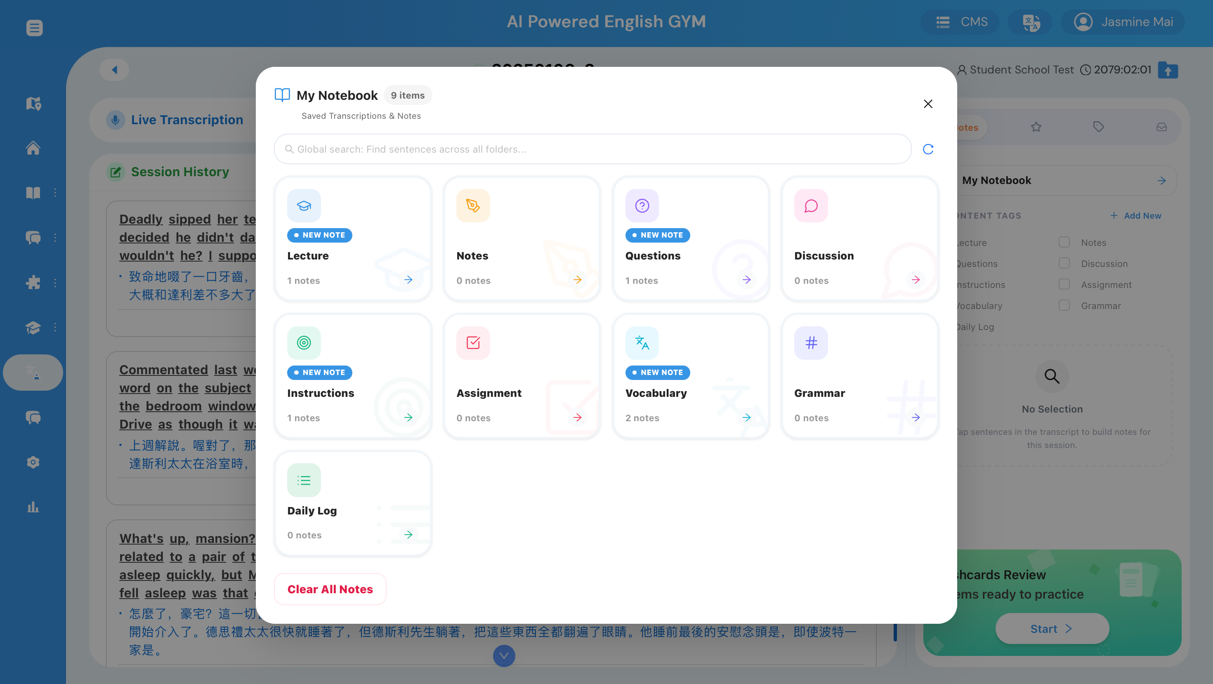Go to Home via the sidebar house icon
The width and height of the screenshot is (1213, 684).
(x=33, y=148)
